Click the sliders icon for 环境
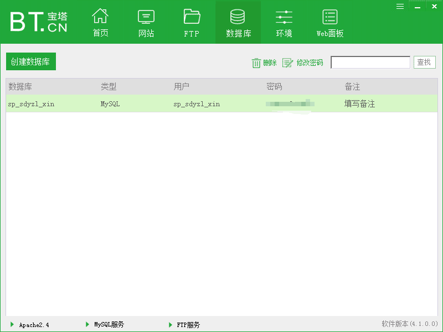443x332 pixels. click(x=284, y=17)
